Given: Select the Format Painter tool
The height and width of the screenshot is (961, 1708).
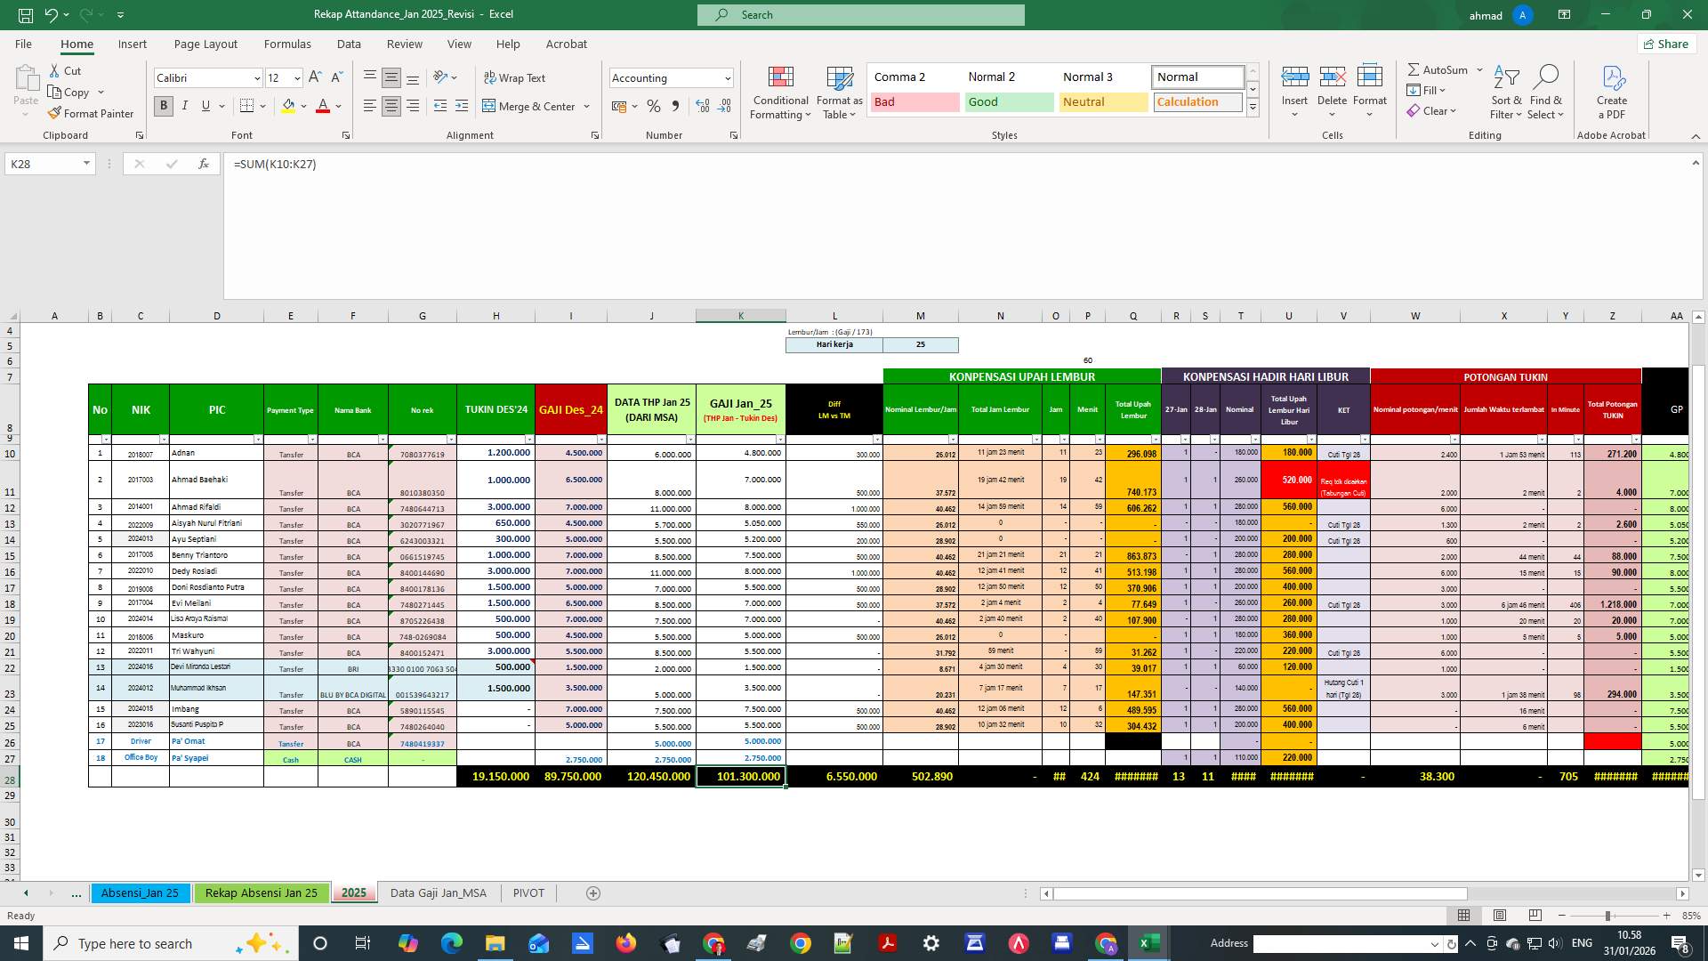Looking at the screenshot, I should click(x=92, y=113).
